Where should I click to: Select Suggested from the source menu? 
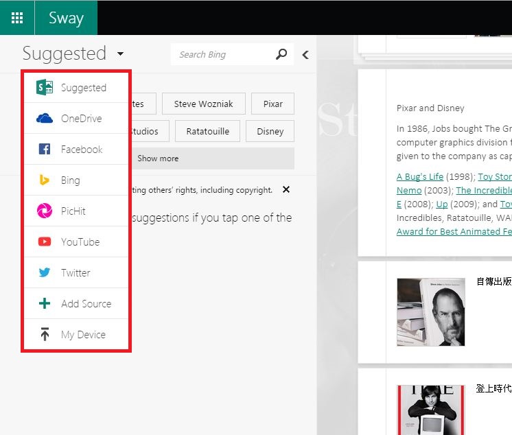(x=76, y=87)
